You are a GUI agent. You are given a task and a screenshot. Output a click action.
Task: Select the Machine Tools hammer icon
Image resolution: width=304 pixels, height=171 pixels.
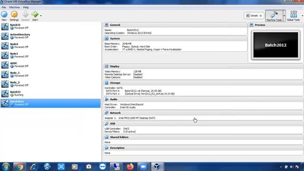(x=274, y=15)
